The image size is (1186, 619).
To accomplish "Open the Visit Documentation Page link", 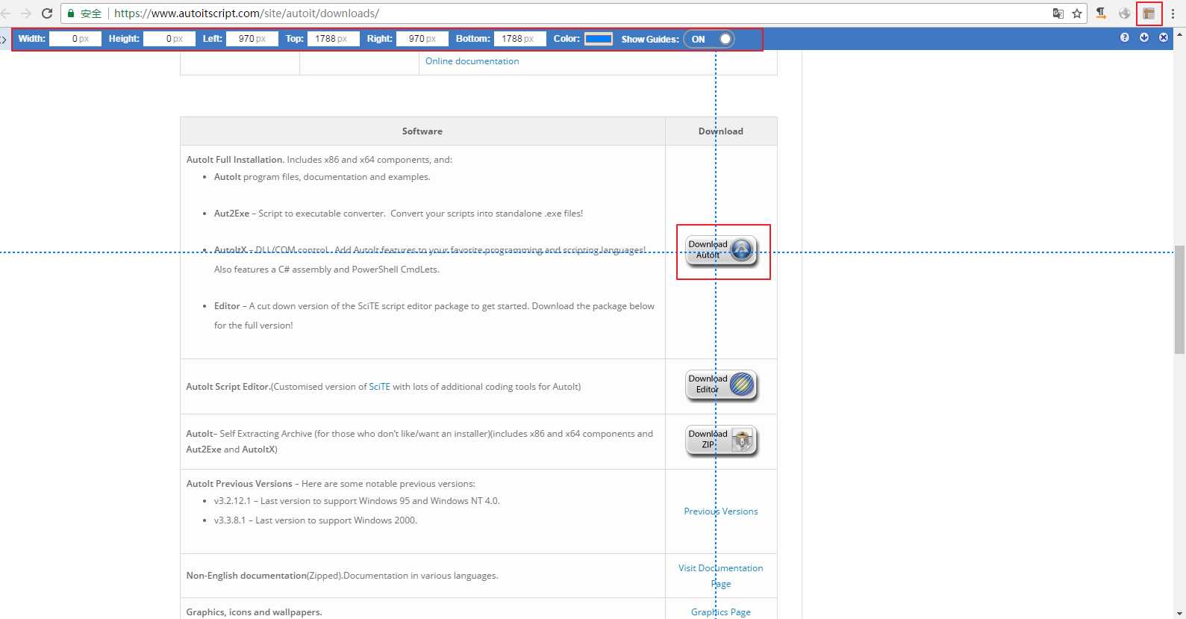I will click(x=721, y=576).
